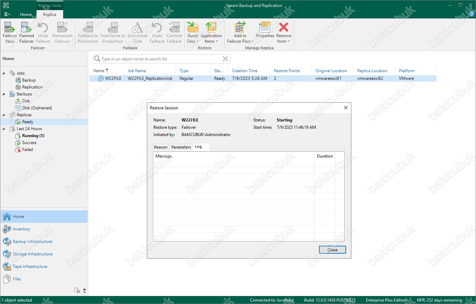Select Ready under Replicas
This screenshot has height=304, width=476.
coord(28,122)
